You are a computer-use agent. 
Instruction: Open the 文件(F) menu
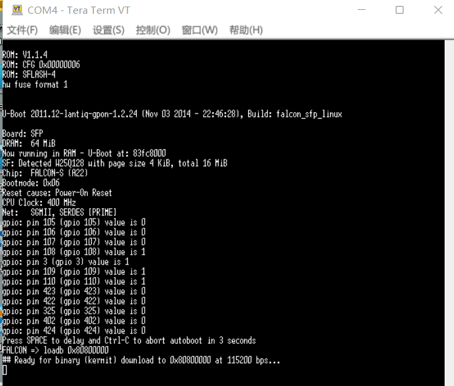click(22, 30)
